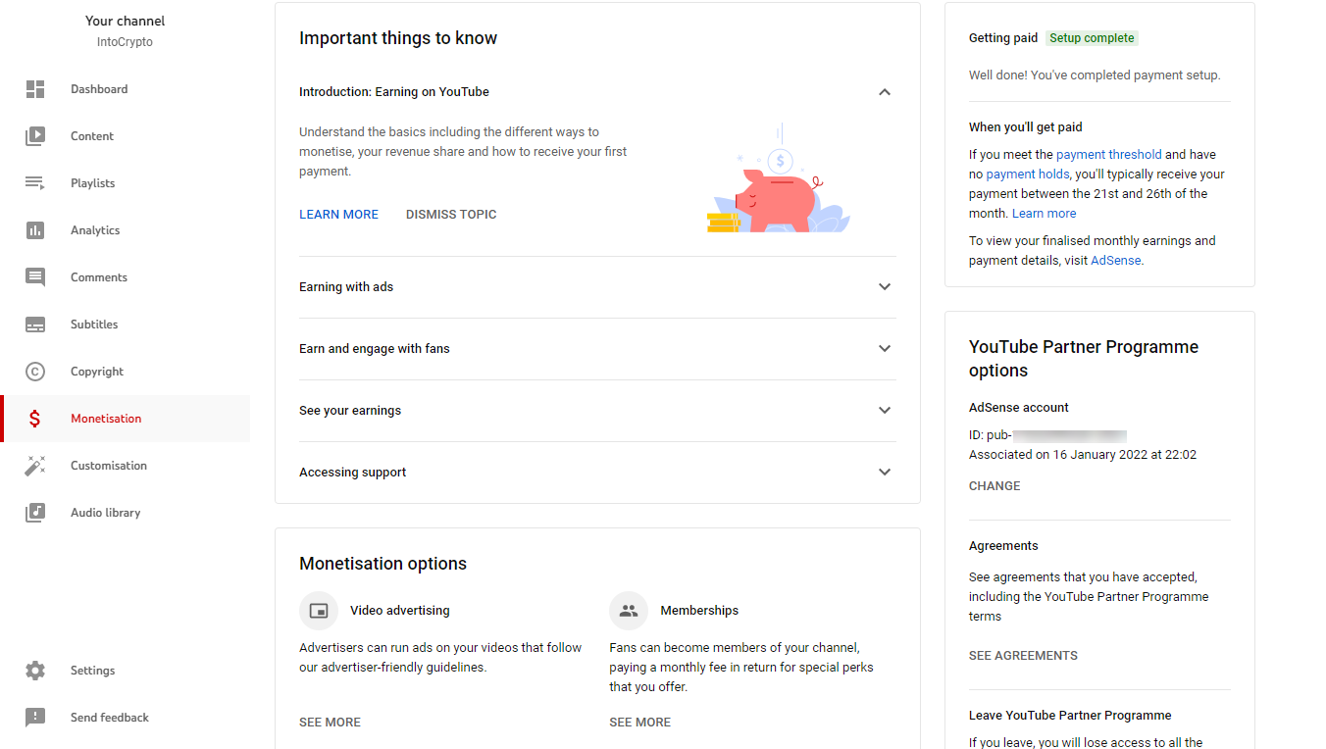The height and width of the screenshot is (749, 1326).
Task: Click the Comments speech bubble icon
Action: click(x=35, y=277)
